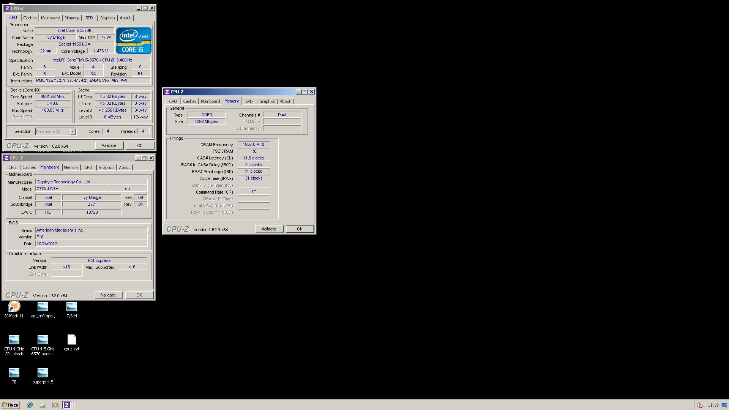Image resolution: width=729 pixels, height=410 pixels.
Task: Select the superpi 4.5 image file
Action: coord(43,375)
